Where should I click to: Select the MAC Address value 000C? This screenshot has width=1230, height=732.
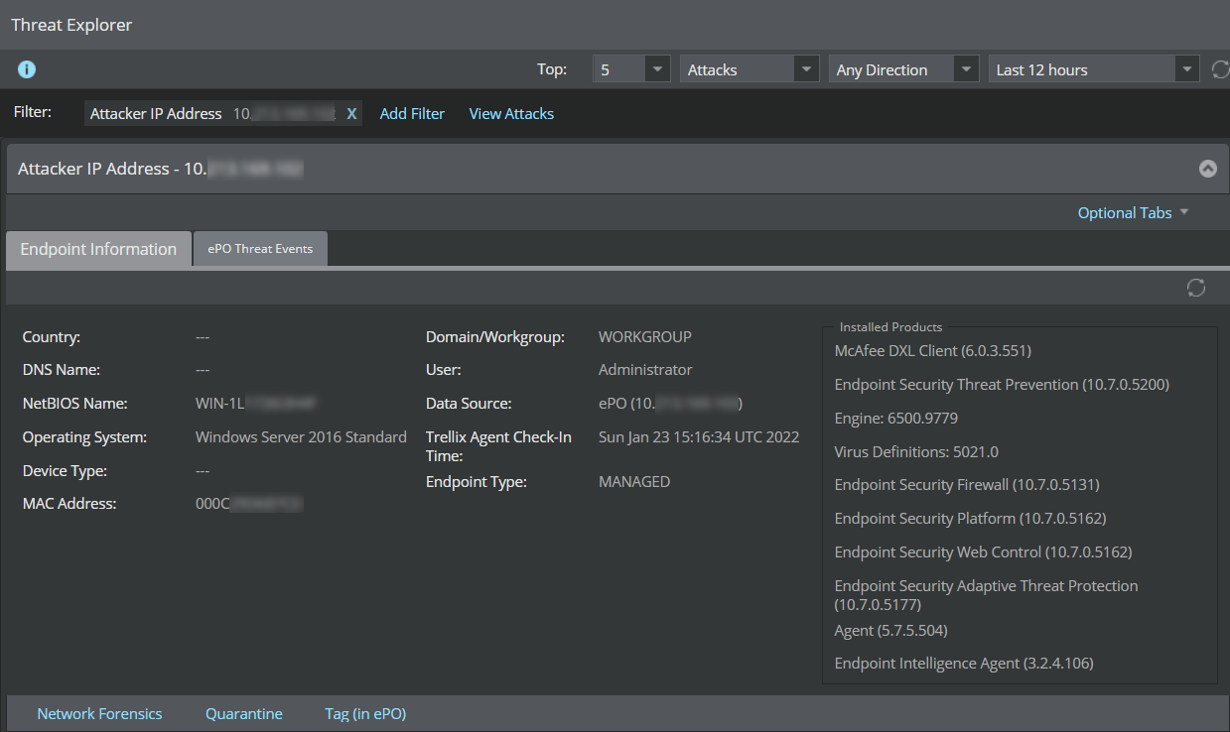click(249, 504)
